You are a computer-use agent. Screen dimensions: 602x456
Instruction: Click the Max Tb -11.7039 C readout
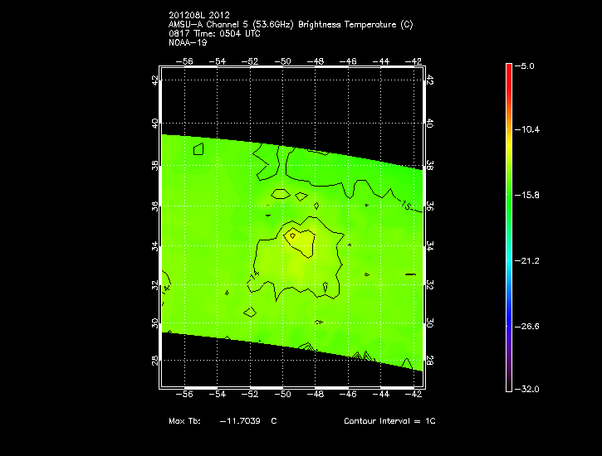(x=222, y=421)
